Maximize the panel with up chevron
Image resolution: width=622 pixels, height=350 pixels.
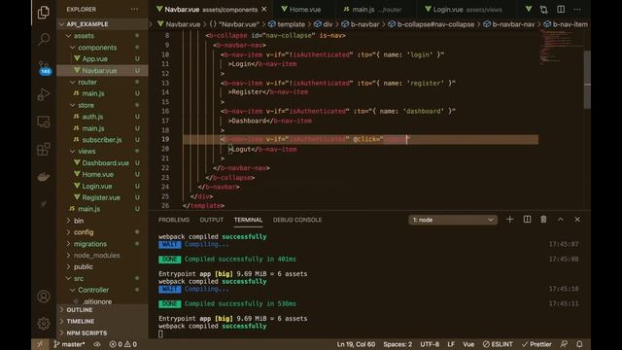tap(561, 220)
